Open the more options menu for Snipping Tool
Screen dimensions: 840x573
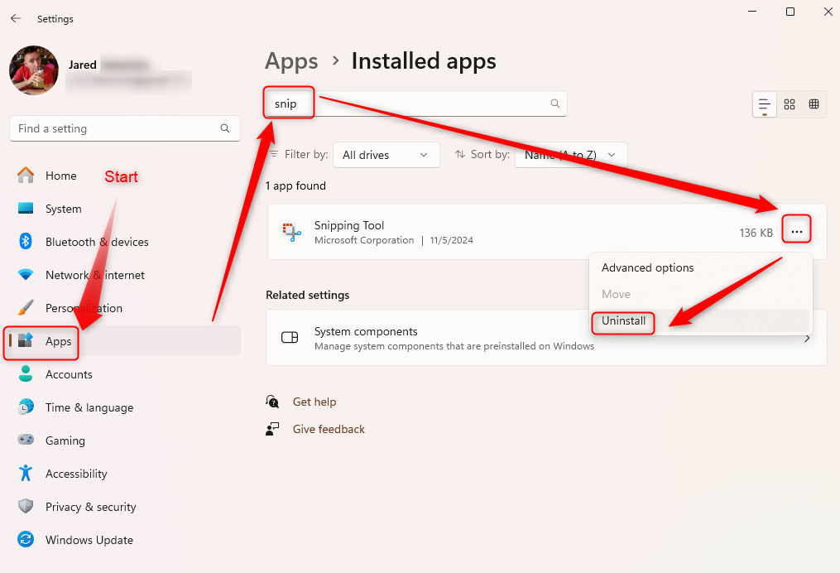point(796,229)
